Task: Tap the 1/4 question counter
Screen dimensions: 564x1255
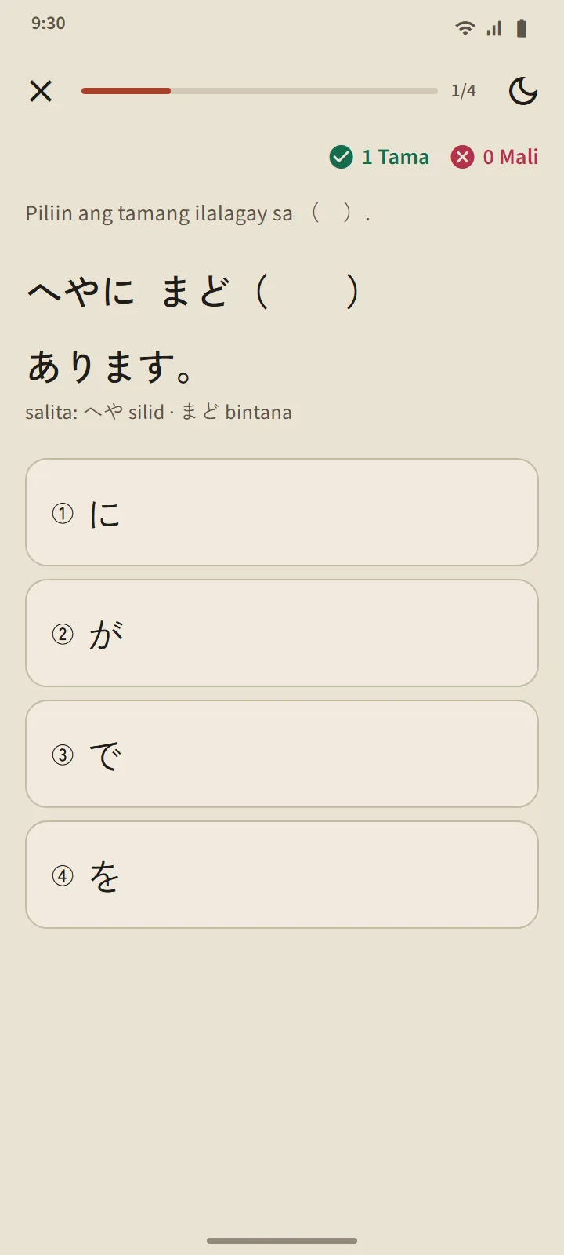Action: (x=464, y=91)
